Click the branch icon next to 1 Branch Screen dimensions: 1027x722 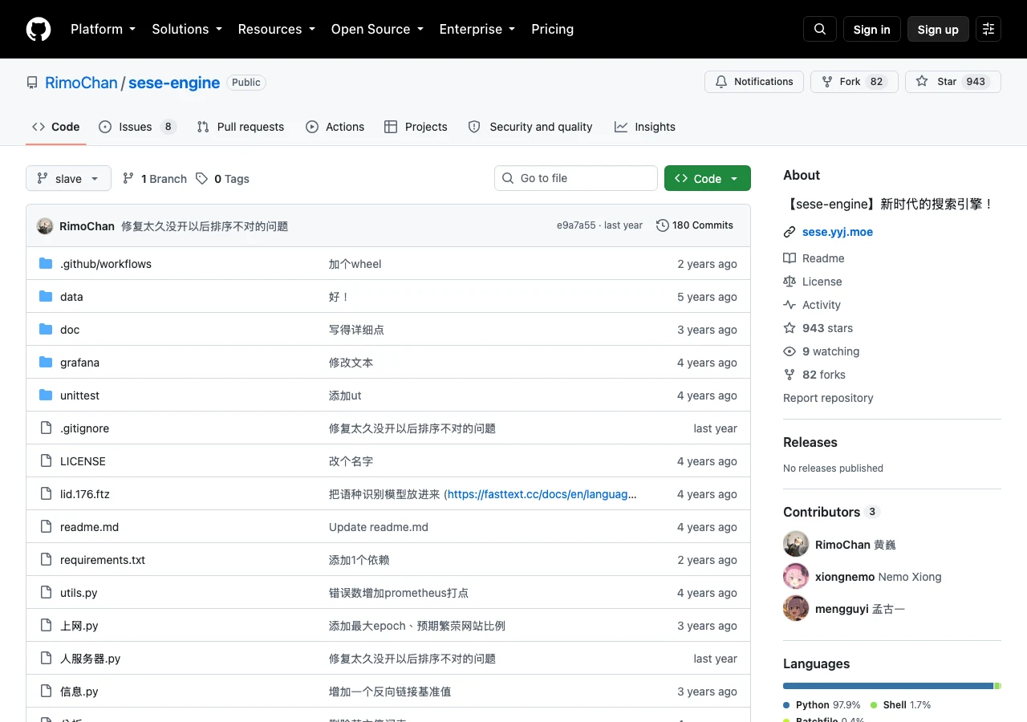pyautogui.click(x=128, y=178)
